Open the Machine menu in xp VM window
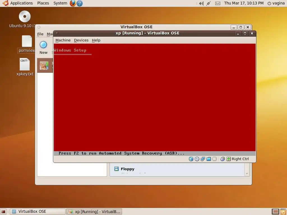 [x=63, y=40]
